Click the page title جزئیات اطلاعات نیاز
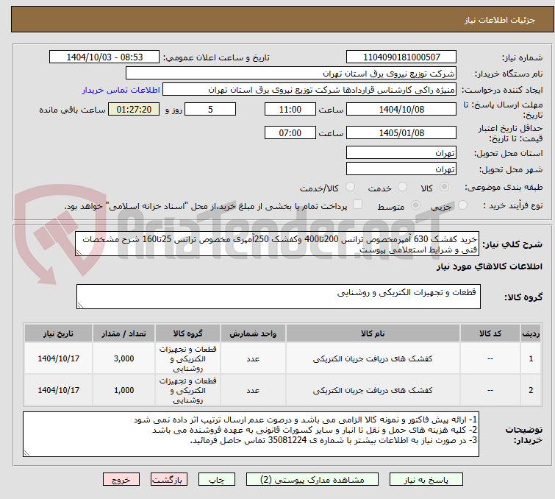 click(500, 20)
